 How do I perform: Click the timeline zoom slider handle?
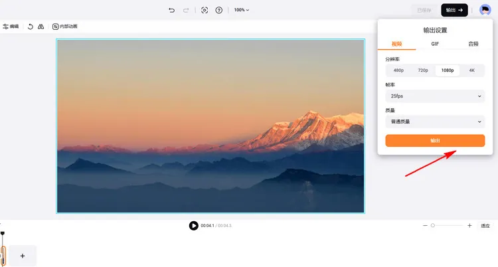tap(433, 226)
